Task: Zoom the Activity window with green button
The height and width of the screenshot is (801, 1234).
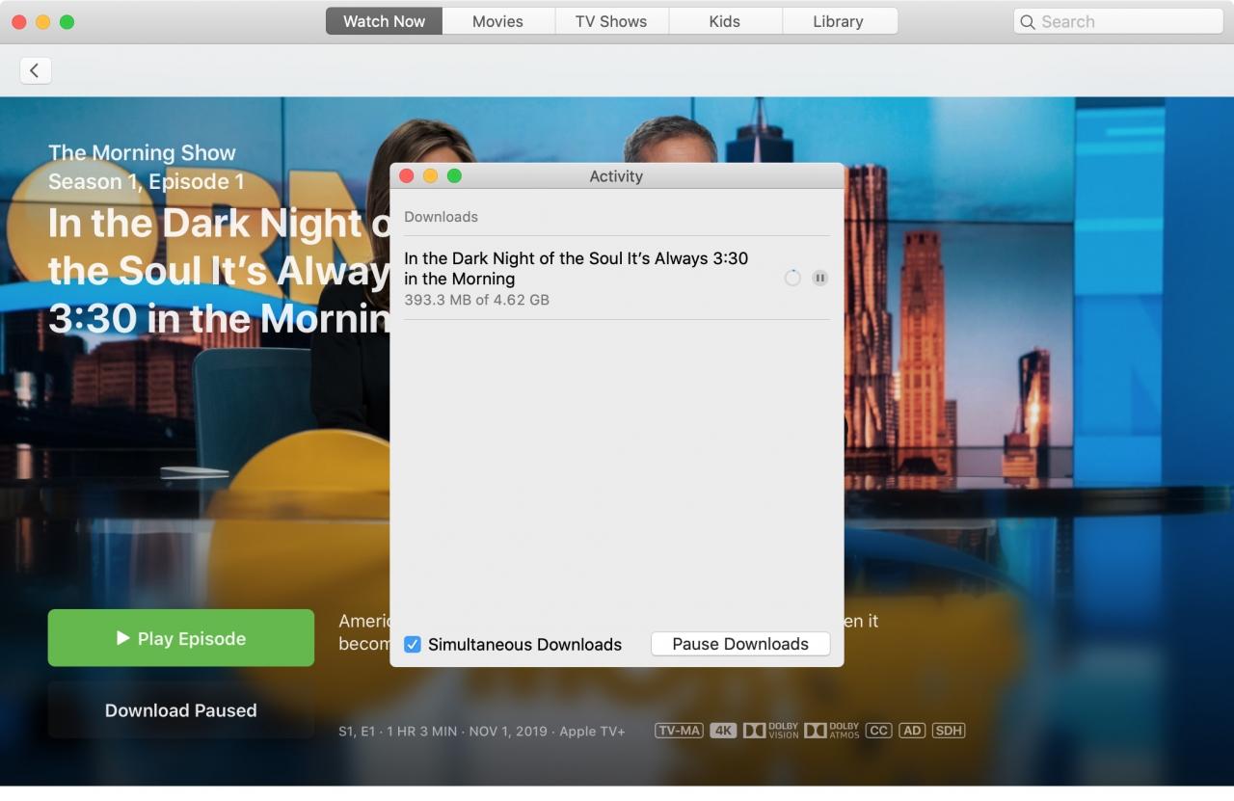Action: click(x=455, y=175)
